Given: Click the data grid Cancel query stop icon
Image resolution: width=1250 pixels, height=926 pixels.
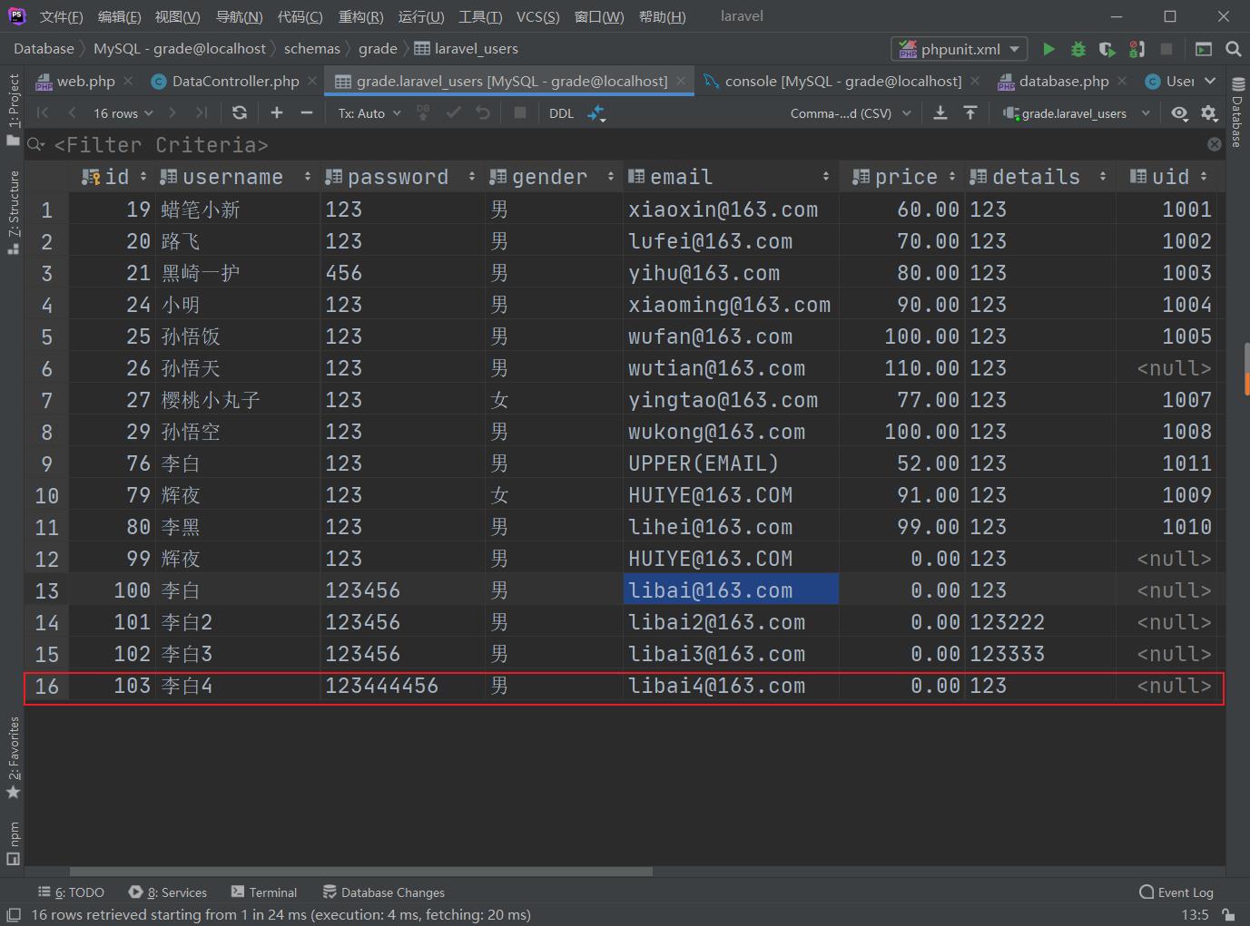Looking at the screenshot, I should point(520,112).
